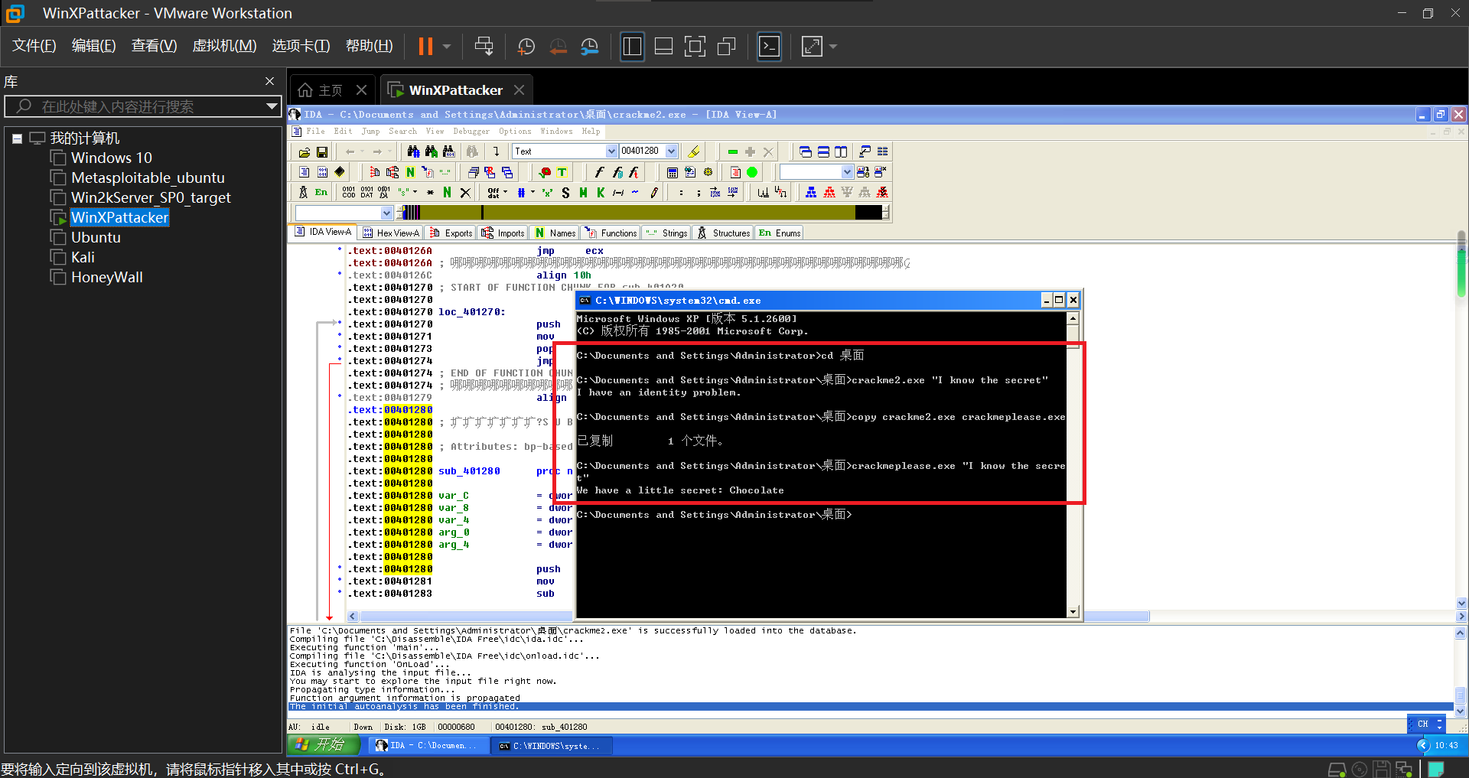Image resolution: width=1469 pixels, height=778 pixels.
Task: Click the yellow highlighter icon in IDA toolbar
Action: 694,151
